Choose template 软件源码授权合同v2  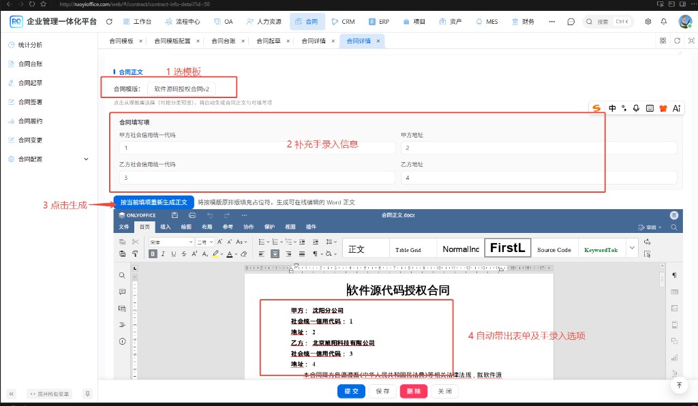click(181, 89)
